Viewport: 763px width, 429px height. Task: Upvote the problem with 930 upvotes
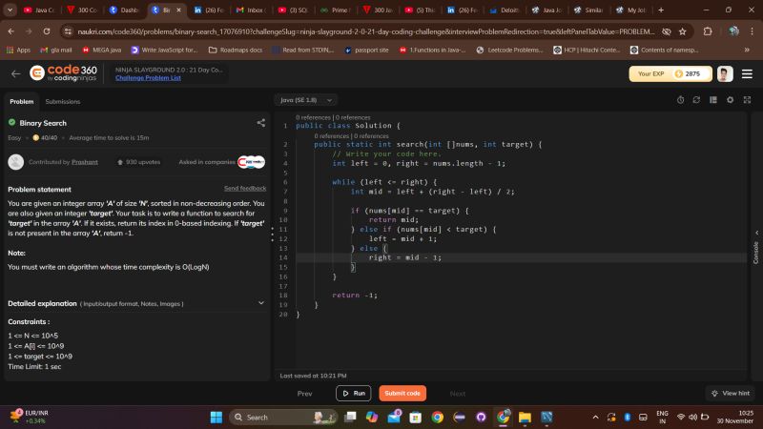point(137,162)
